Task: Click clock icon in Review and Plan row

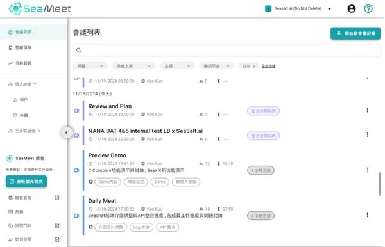Action: [90, 115]
